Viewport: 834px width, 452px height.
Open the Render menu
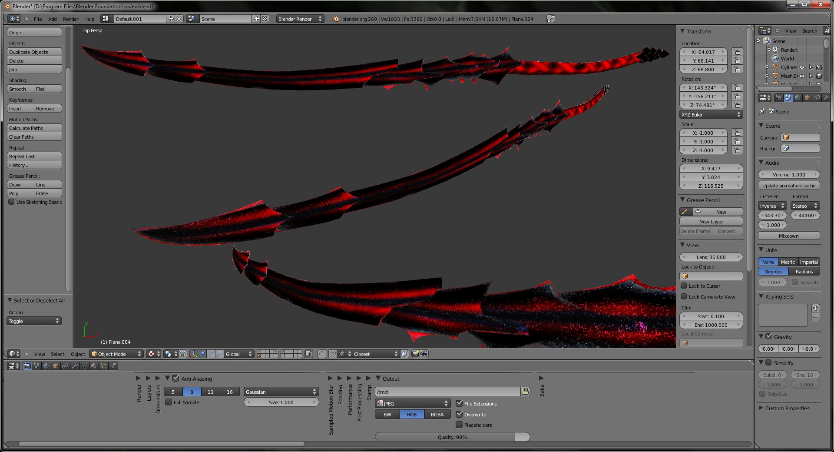click(x=70, y=19)
